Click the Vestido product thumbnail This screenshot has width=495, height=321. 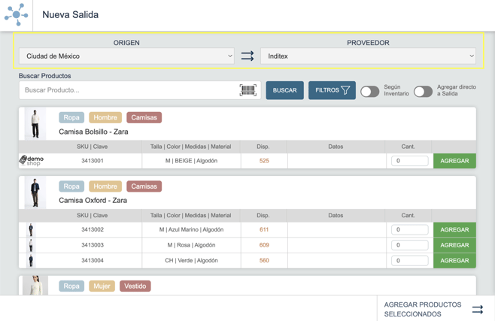(35, 286)
